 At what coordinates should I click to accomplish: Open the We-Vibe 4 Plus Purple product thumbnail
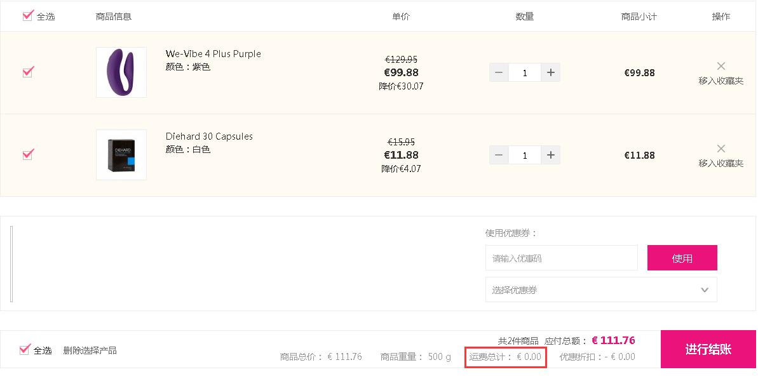tap(121, 72)
